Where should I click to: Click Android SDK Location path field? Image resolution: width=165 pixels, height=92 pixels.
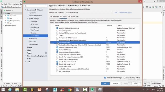click(89, 13)
